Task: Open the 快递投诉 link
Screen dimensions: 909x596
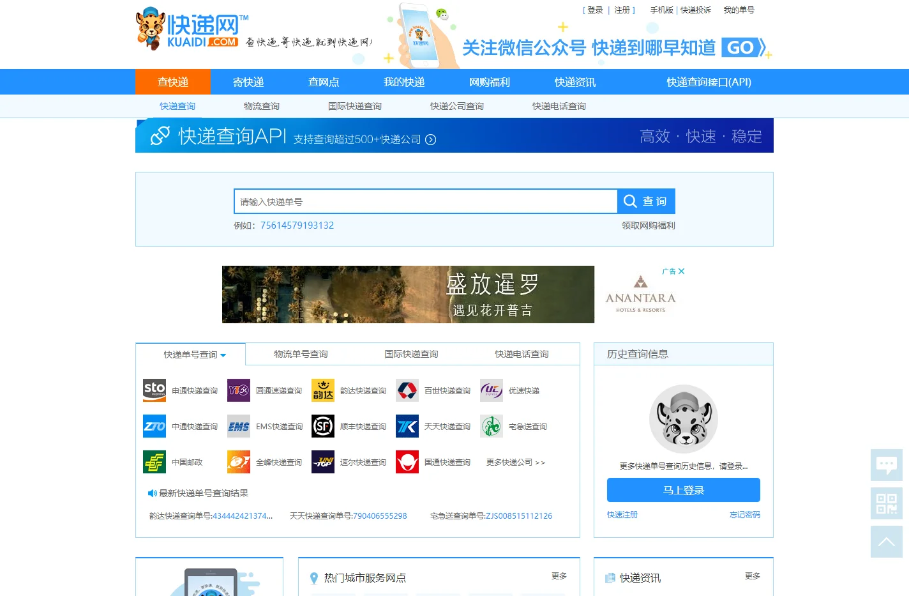Action: tap(696, 10)
